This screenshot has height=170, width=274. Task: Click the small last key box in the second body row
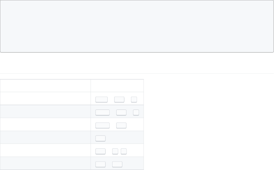pos(136,113)
